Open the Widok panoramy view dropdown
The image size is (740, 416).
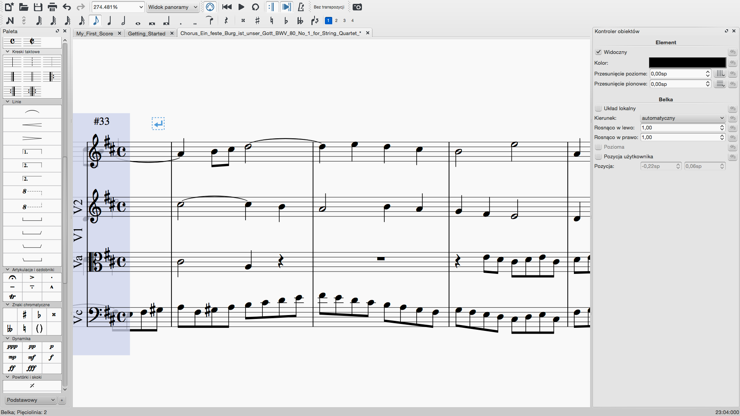173,7
